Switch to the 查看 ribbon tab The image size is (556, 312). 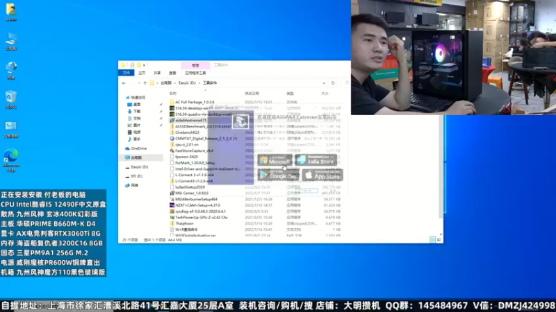click(x=172, y=73)
